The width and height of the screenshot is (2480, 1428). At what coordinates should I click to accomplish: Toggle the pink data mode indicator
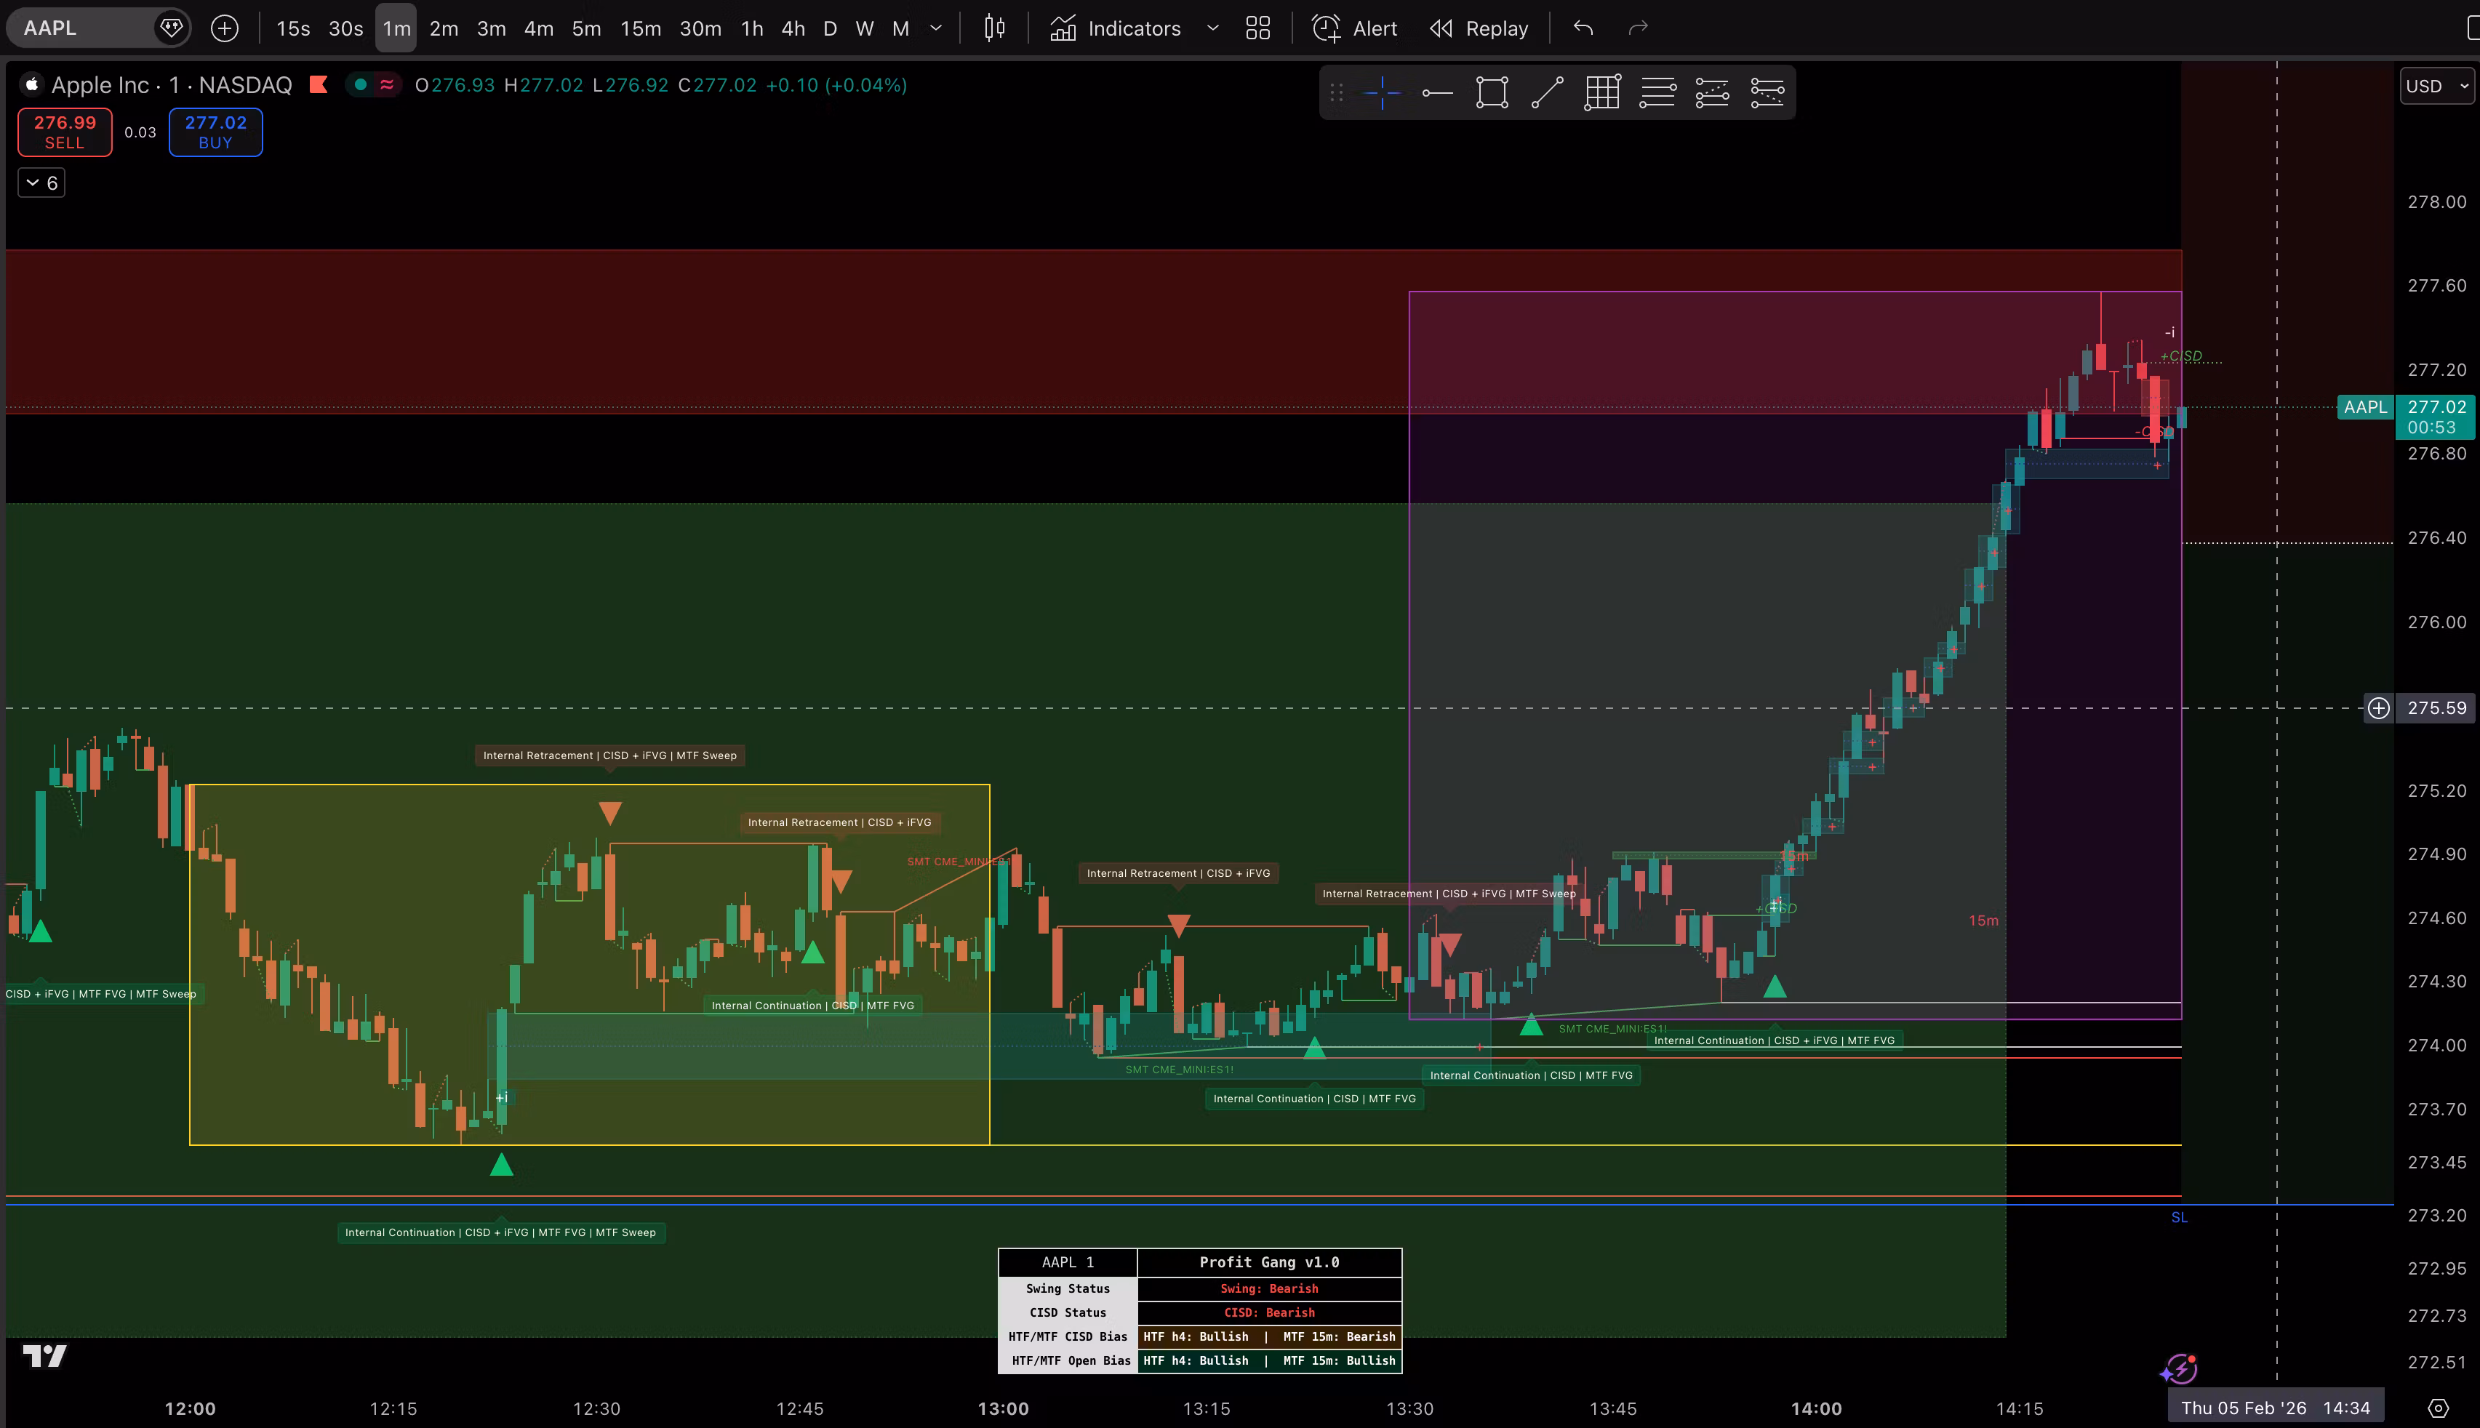[x=388, y=85]
